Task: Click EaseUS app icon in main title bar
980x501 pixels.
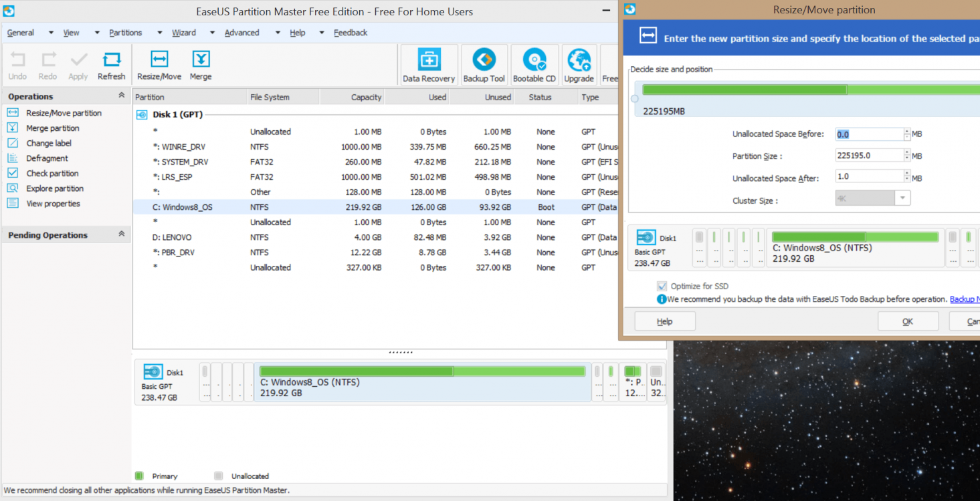Action: coord(8,11)
